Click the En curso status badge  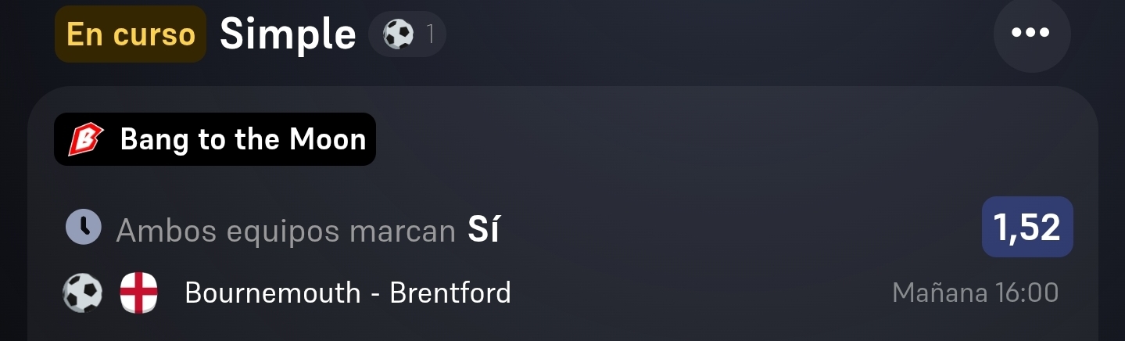131,34
